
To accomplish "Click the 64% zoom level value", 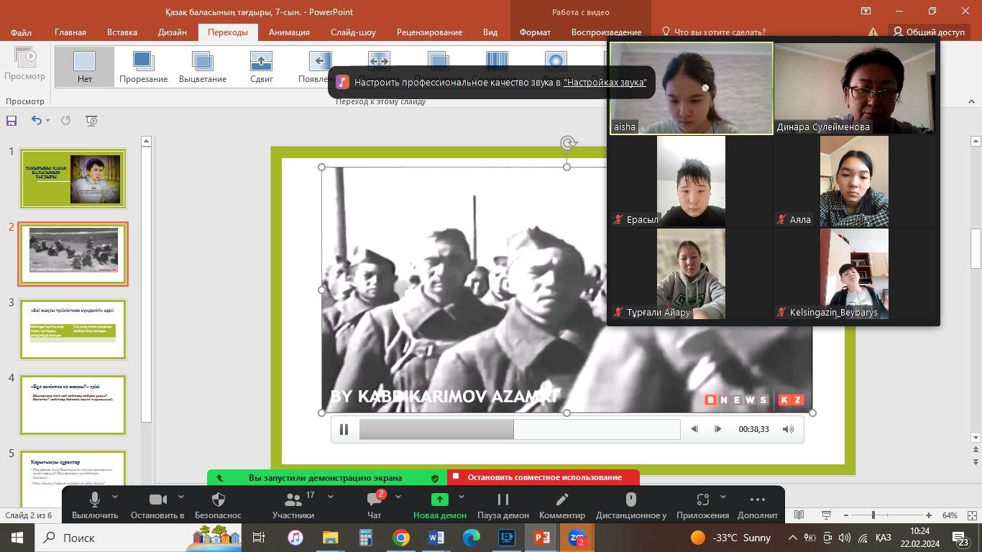I will [x=950, y=515].
